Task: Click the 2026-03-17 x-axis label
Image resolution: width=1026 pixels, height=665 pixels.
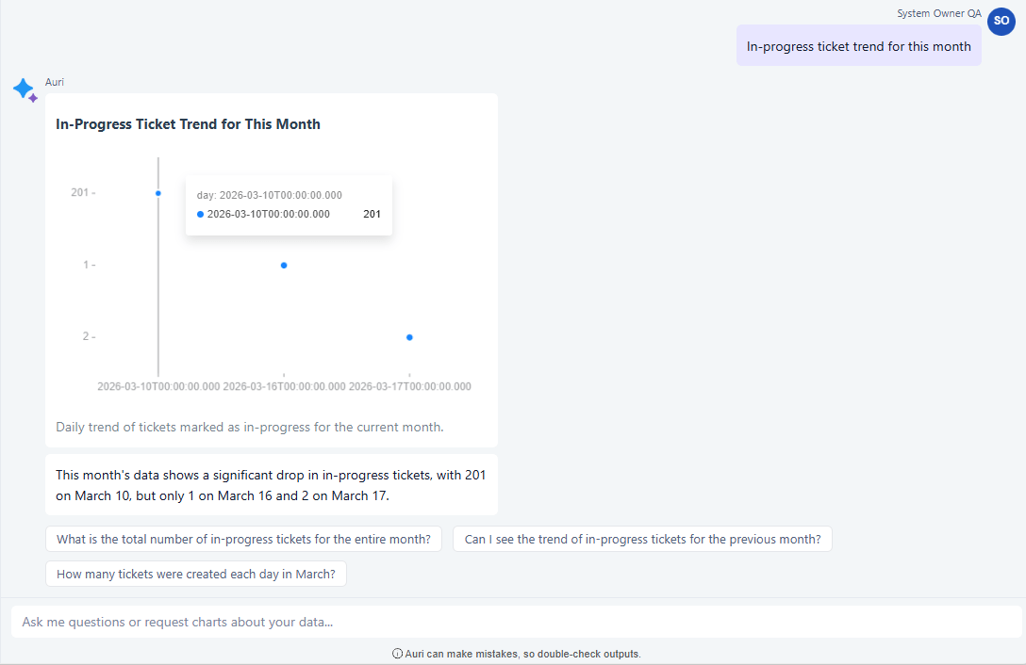Action: click(409, 386)
